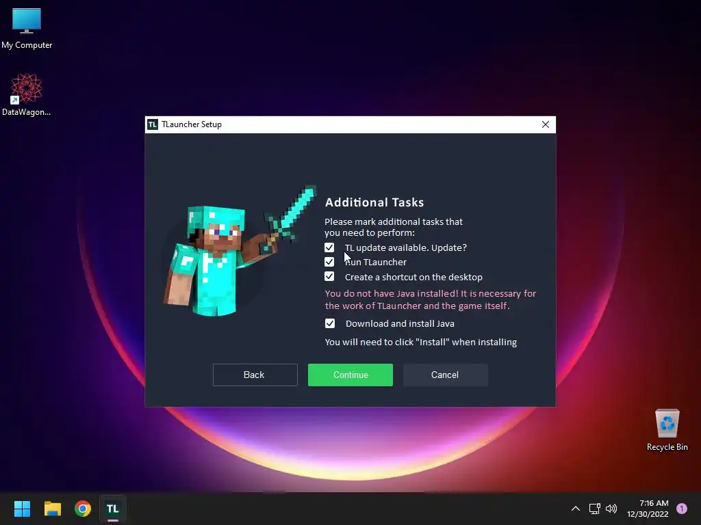
Task: Toggle the Download and install Java checkbox
Action: 329,323
